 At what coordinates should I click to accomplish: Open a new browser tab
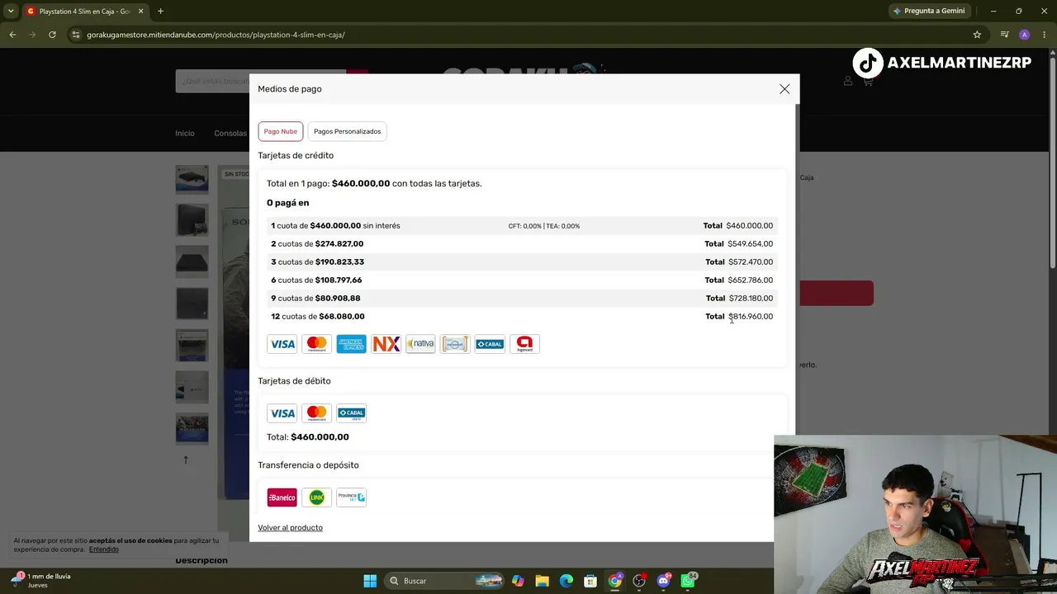click(x=160, y=11)
